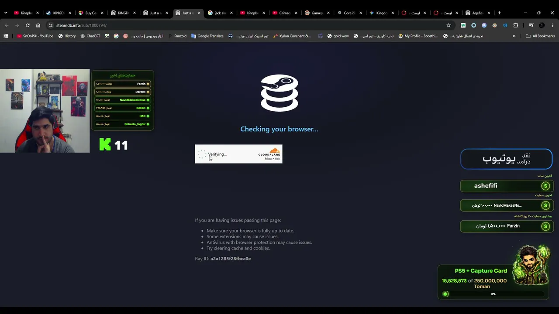Go back to the previous page
This screenshot has width=559, height=314.
point(7,25)
